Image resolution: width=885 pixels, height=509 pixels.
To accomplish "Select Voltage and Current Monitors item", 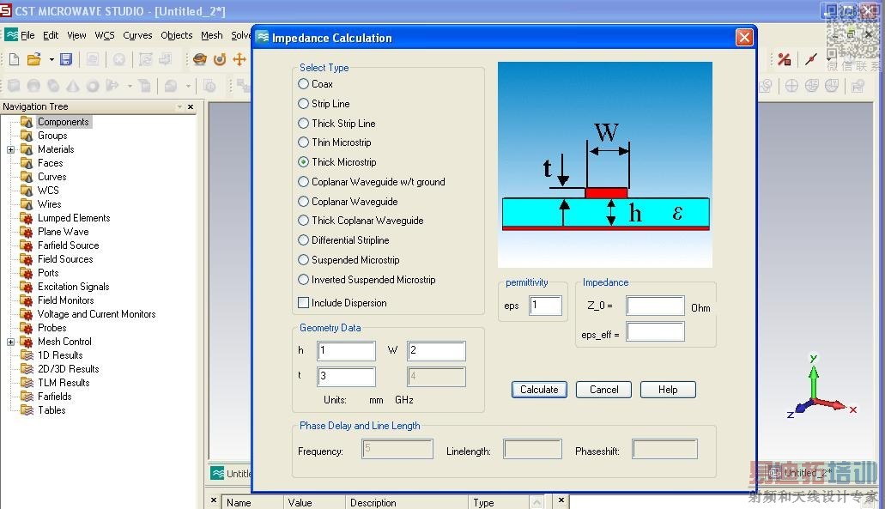I will coord(96,314).
